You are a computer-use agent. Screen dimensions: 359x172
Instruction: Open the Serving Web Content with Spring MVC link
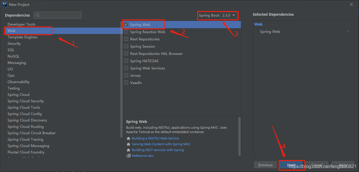point(161,144)
